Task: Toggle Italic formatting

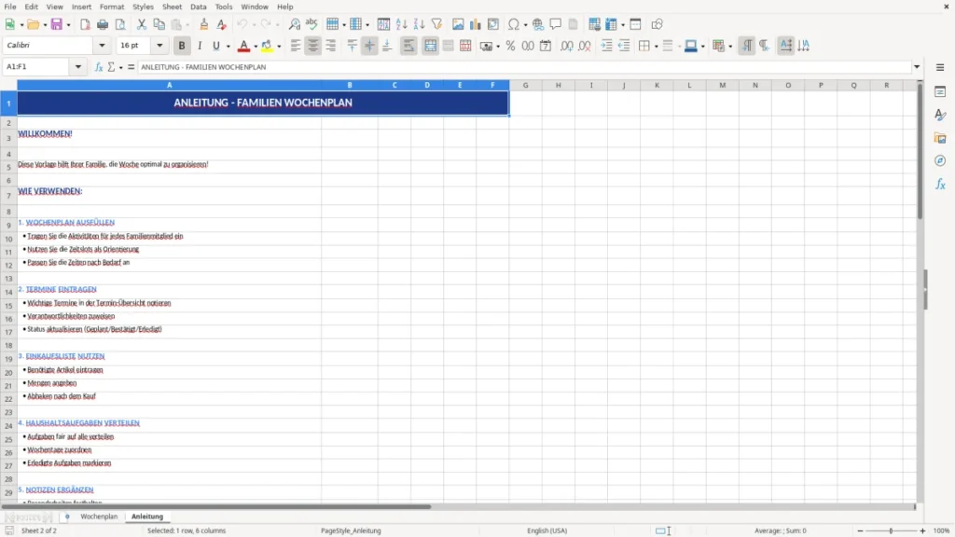Action: [x=200, y=46]
